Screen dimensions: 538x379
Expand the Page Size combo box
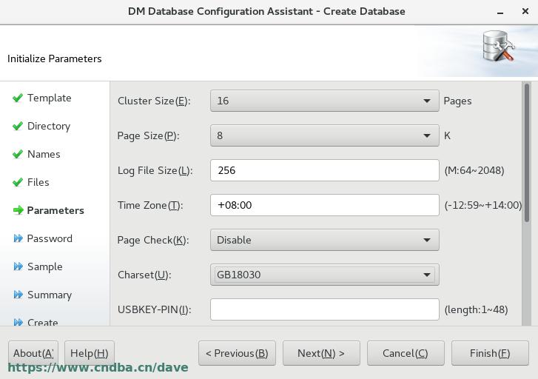pyautogui.click(x=325, y=135)
